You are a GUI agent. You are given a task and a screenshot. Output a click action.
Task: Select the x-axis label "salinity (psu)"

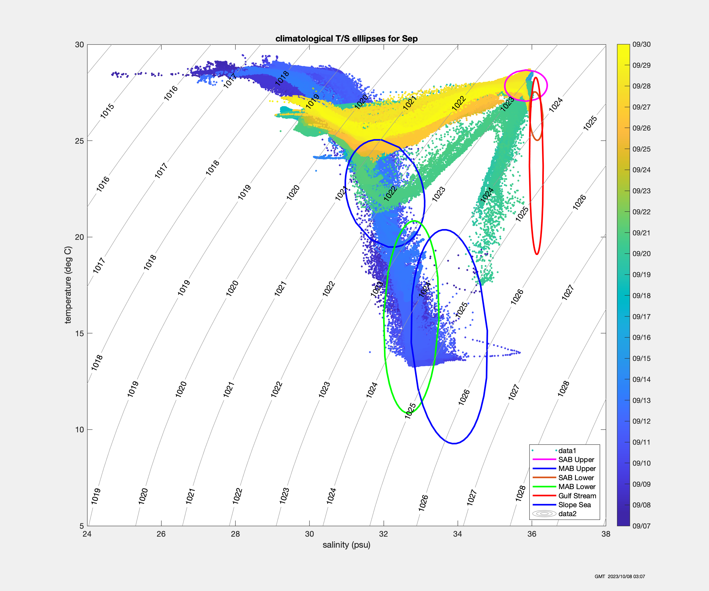click(x=346, y=545)
